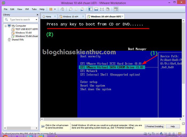Screen dimensions: 187x137
Task: Choose Boot normally in Boot Manager
Action: click(90, 56)
